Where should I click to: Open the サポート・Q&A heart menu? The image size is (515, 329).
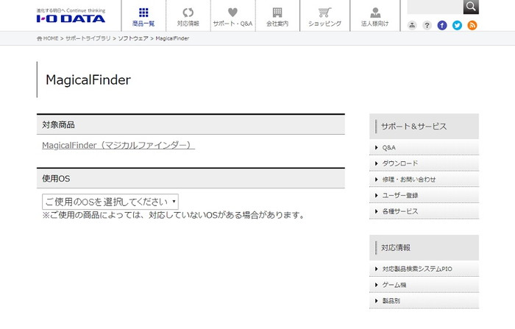coord(232,16)
